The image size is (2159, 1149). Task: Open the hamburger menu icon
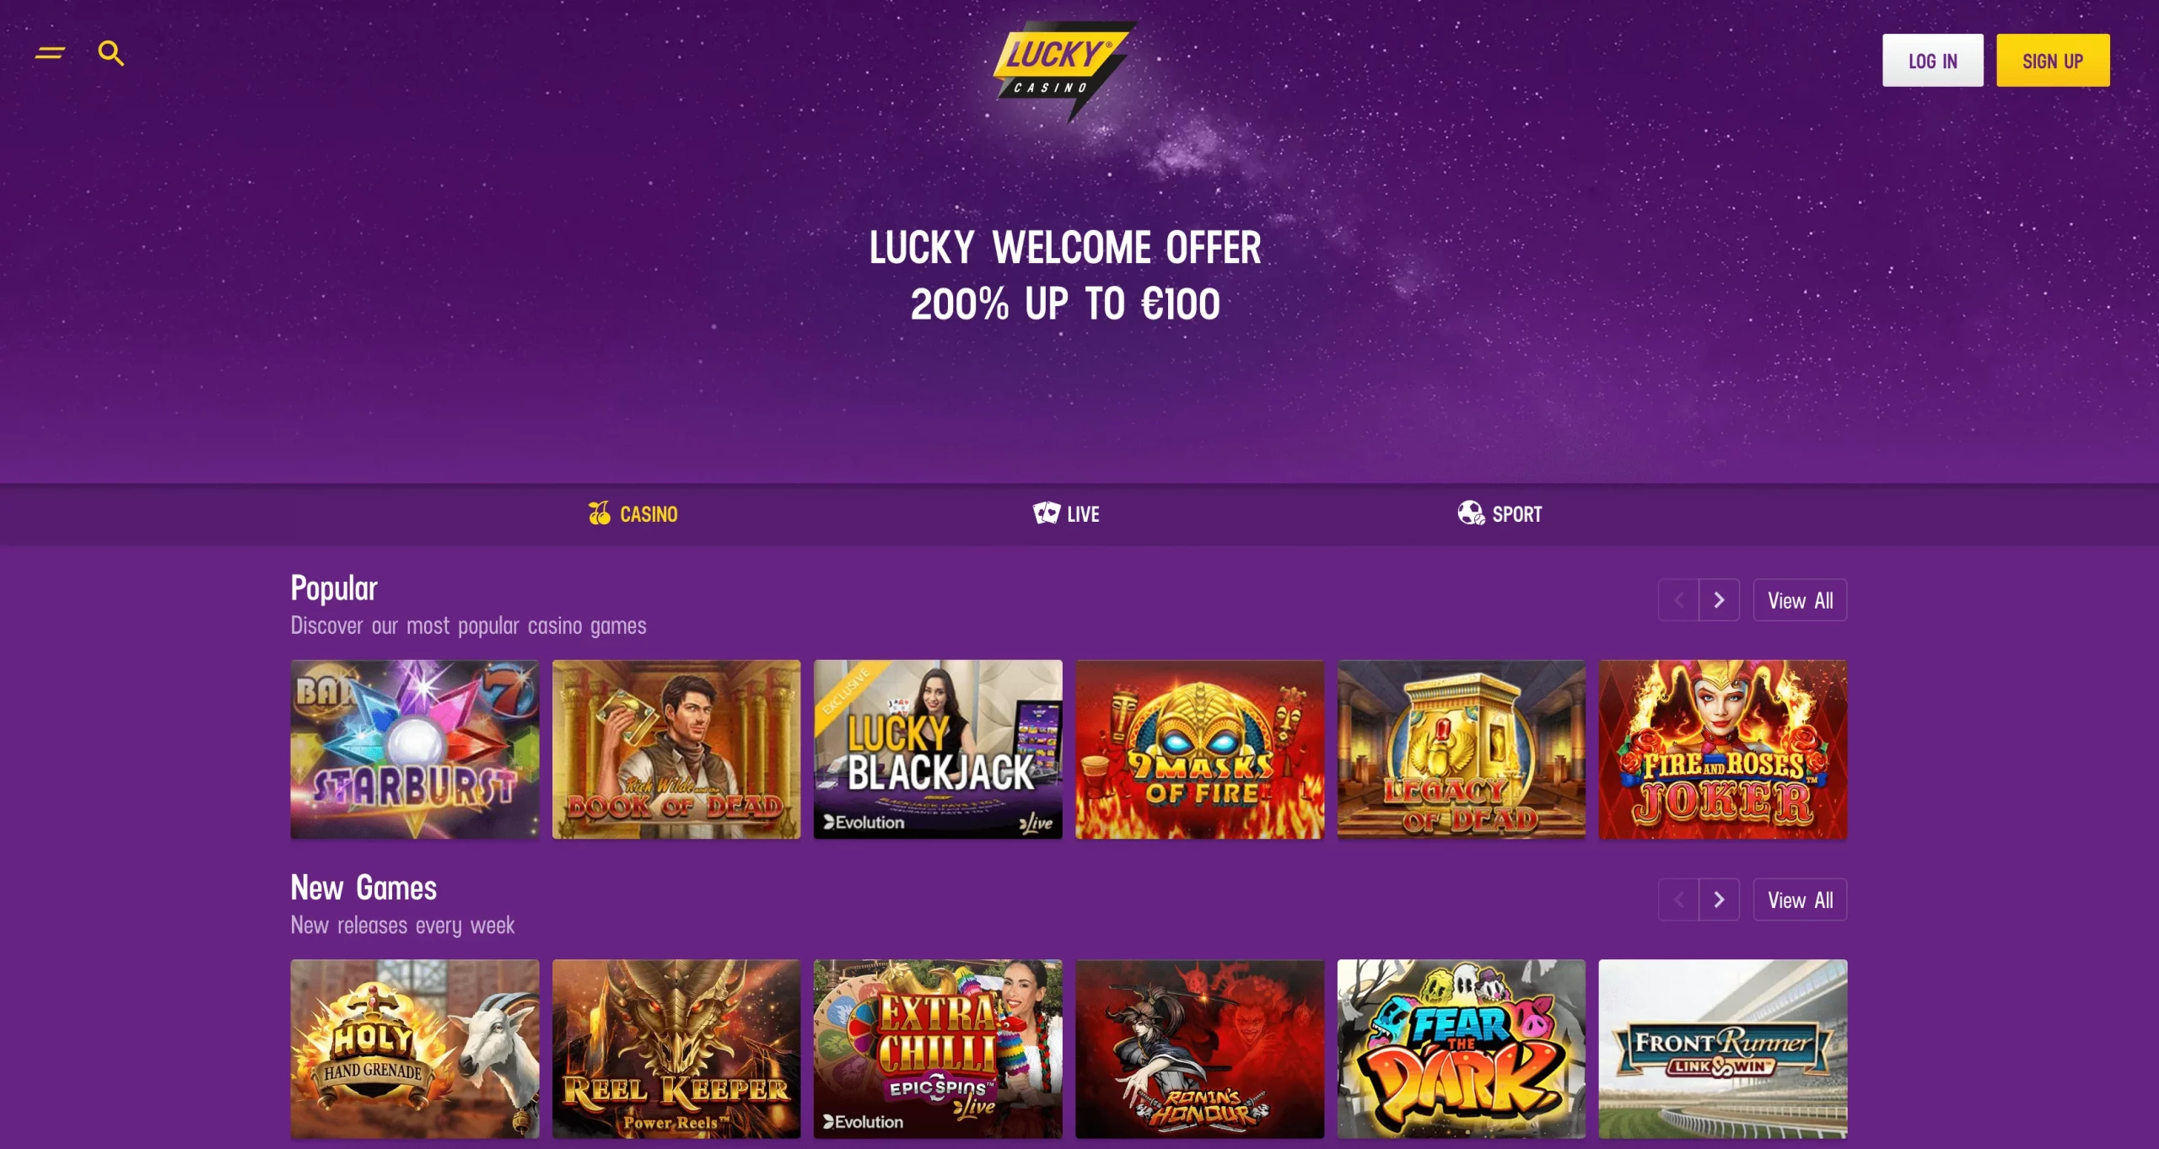coord(50,53)
